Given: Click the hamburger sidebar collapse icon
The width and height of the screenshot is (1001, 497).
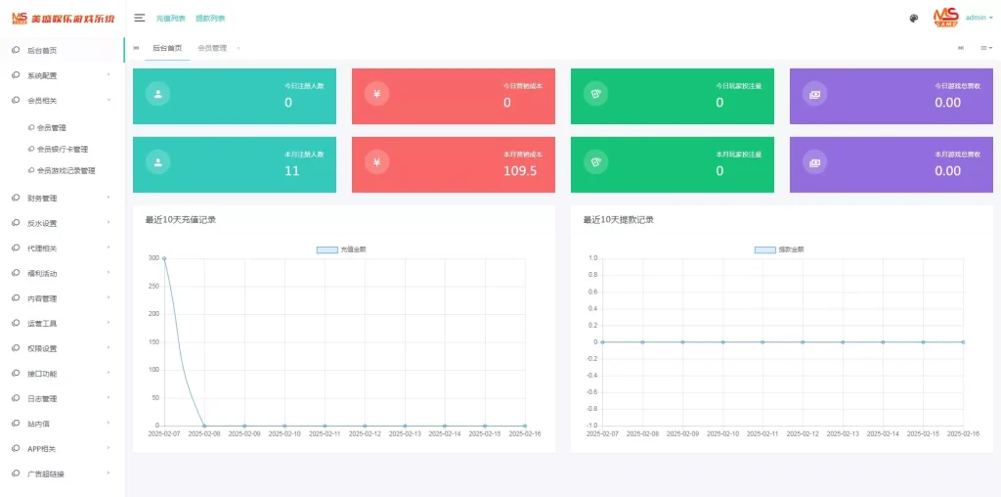Looking at the screenshot, I should (140, 18).
